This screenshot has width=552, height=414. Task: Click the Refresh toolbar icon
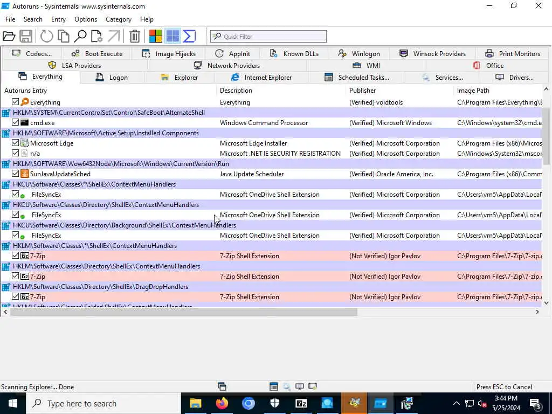(46, 36)
